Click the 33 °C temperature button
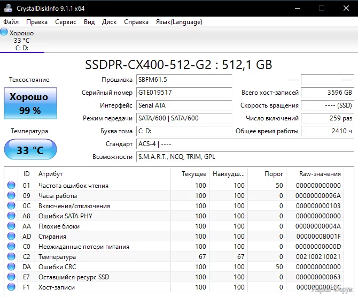Screen dimensions: 358x297 (30, 150)
